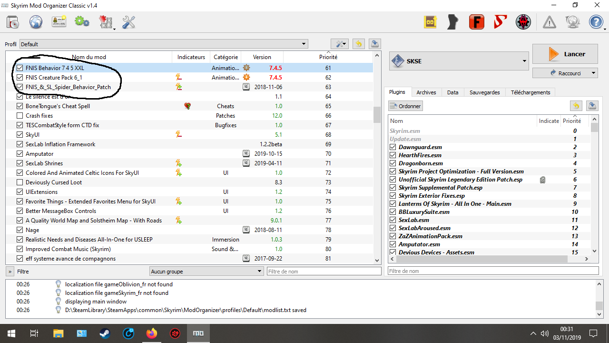Viewport: 609px width, 343px height.
Task: Click paperclip icon on Unofficial Skyrim Legendary Patch
Action: coord(542,180)
